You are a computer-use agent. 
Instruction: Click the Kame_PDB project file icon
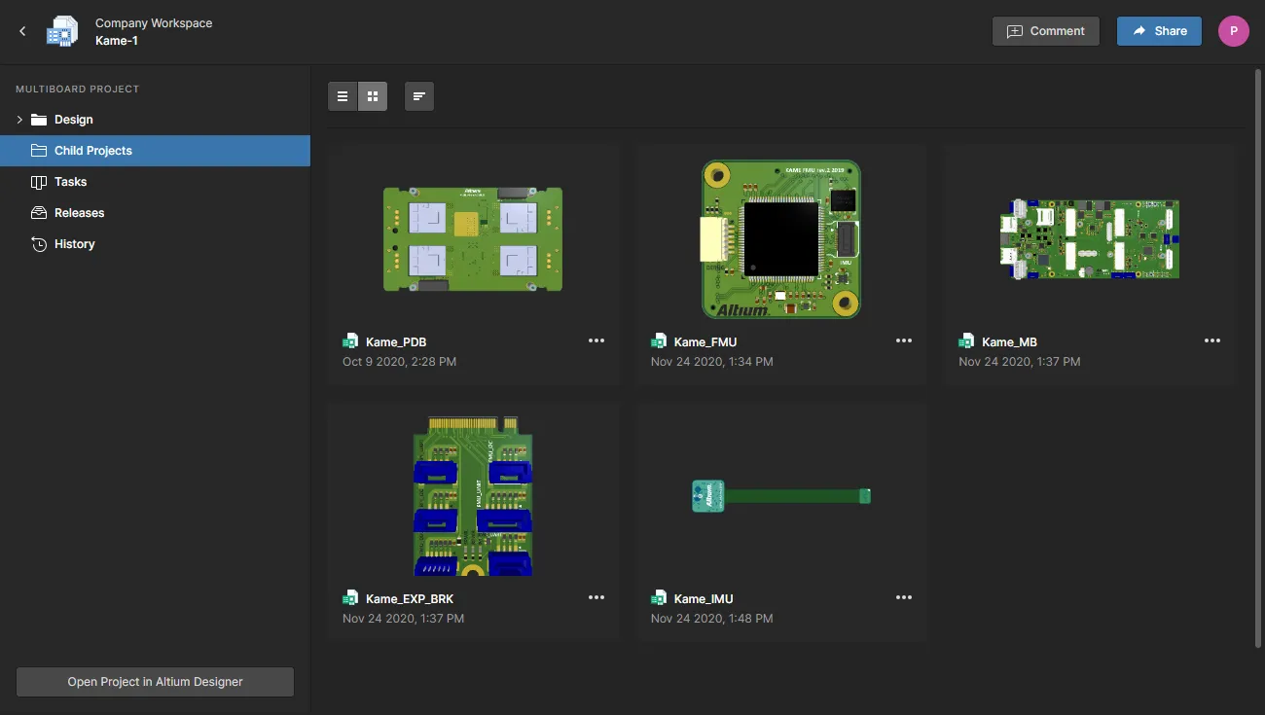point(350,341)
